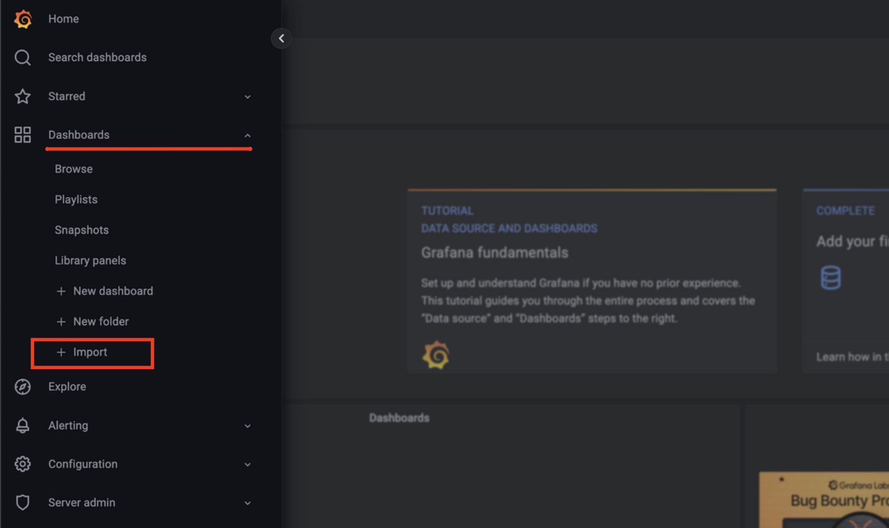Expand the Alerting section chevron

pos(248,426)
